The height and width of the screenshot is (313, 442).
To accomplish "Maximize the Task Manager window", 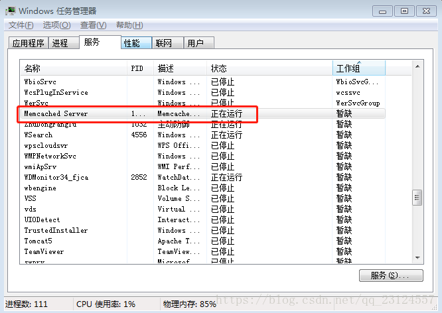I will (404, 11).
